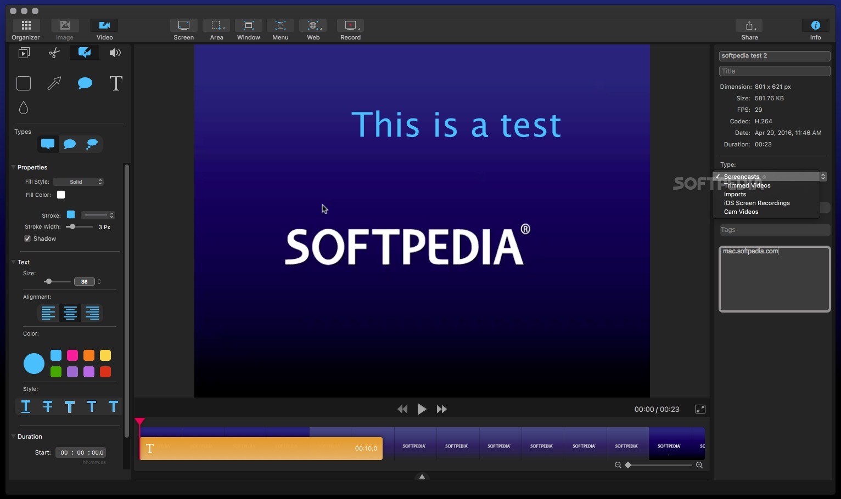Select the scissors trim tool
The image size is (841, 499).
[x=54, y=53]
